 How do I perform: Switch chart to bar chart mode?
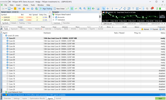coord(68,9)
